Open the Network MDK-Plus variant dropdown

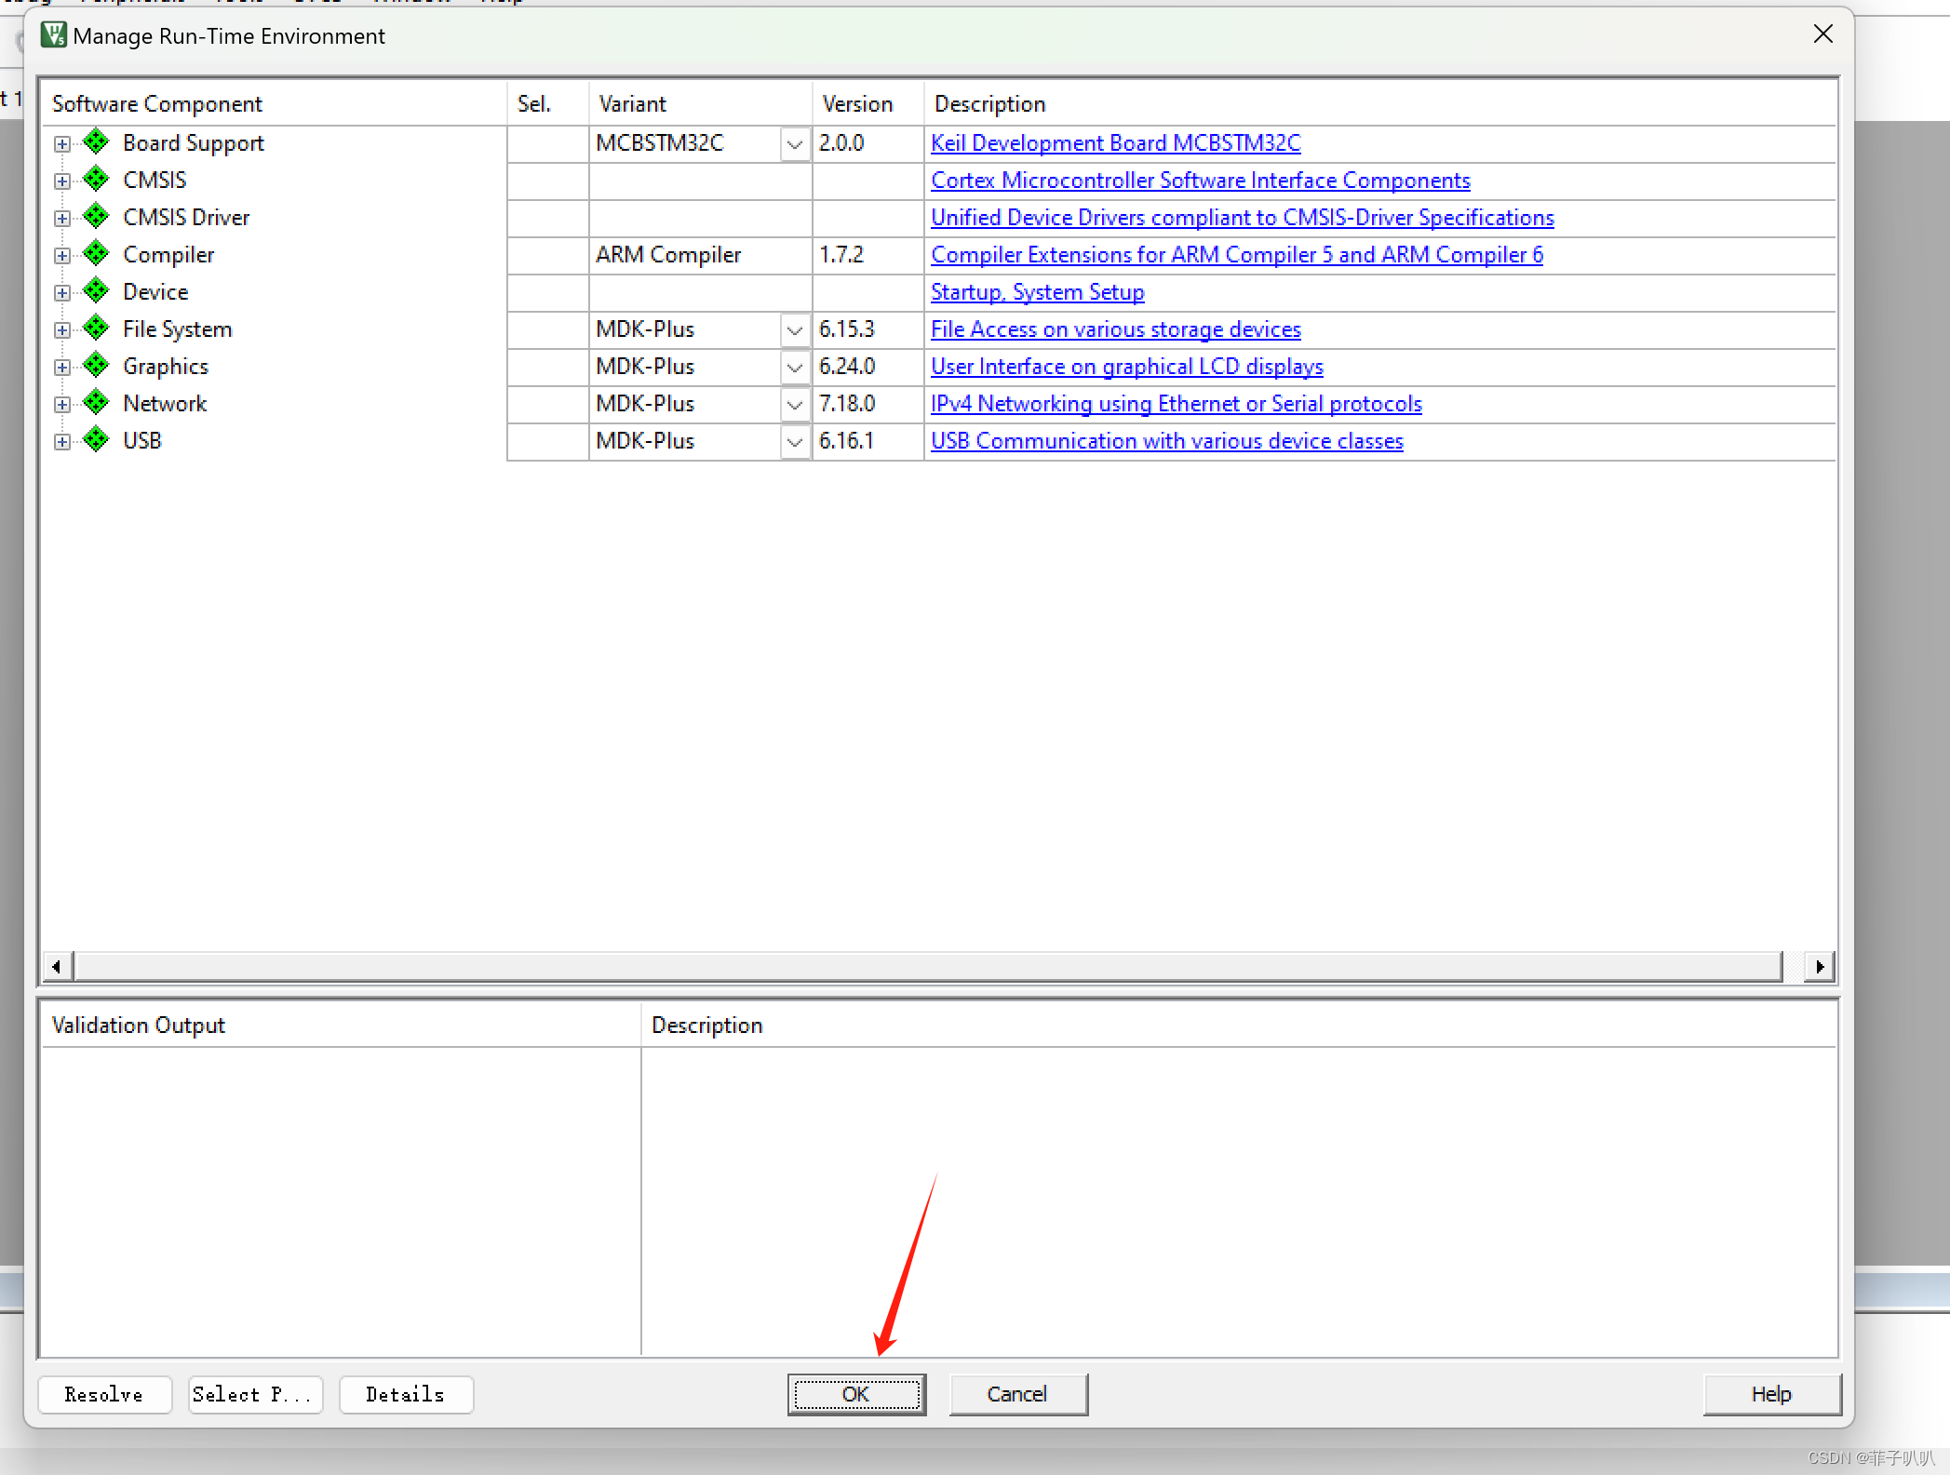(794, 405)
